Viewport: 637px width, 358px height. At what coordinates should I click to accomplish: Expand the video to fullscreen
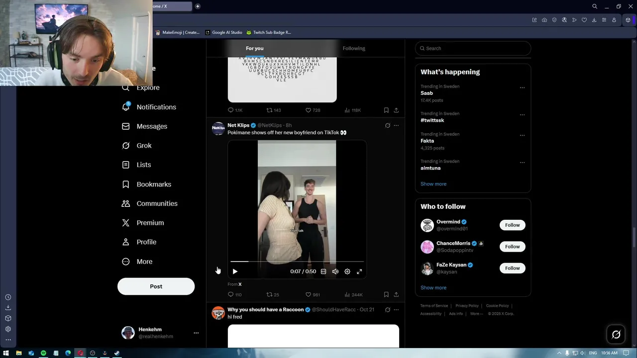click(359, 271)
